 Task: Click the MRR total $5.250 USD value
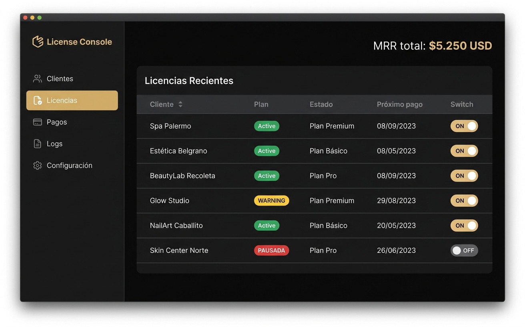click(x=460, y=46)
